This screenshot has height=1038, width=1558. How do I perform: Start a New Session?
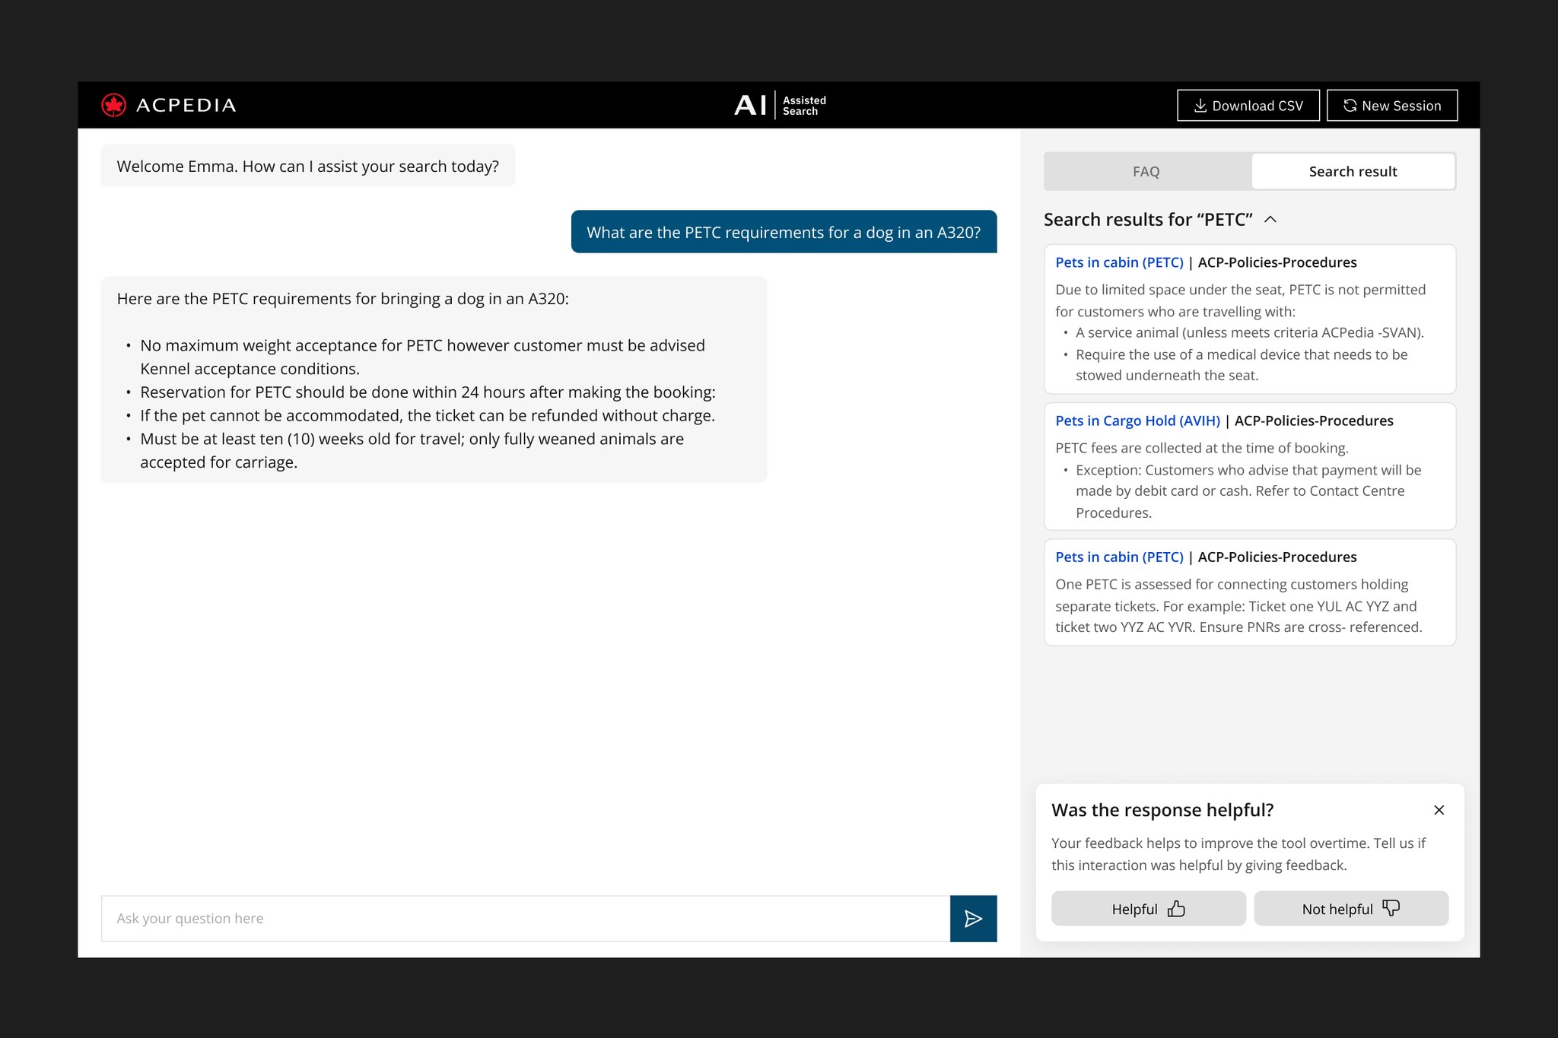[1391, 106]
